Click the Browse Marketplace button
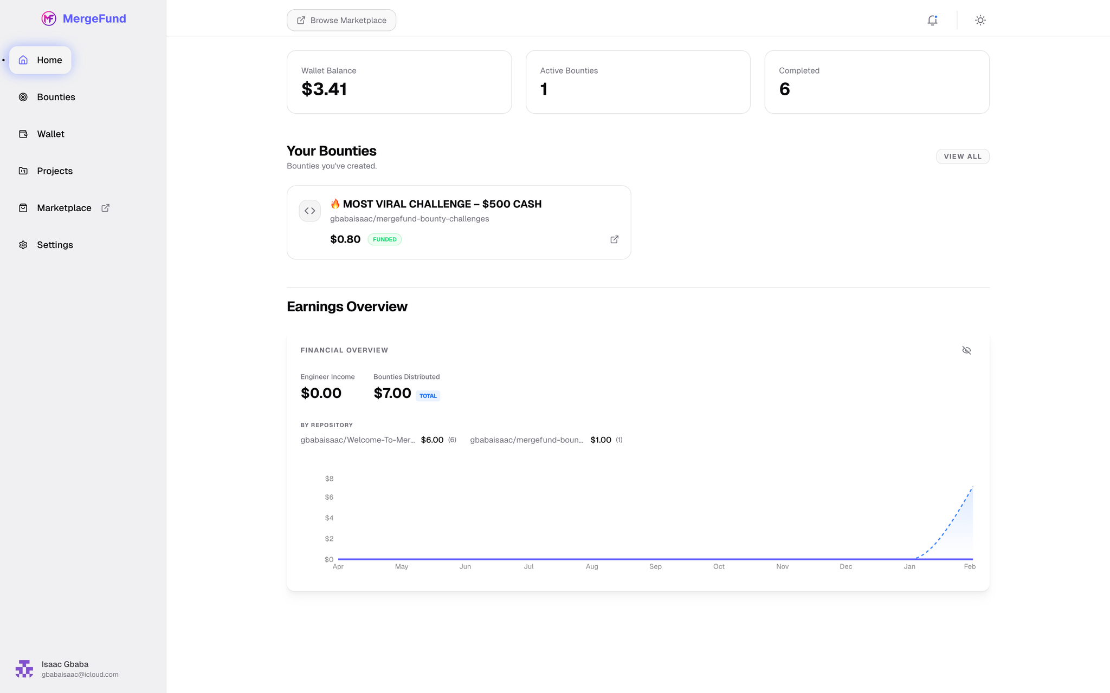The height and width of the screenshot is (693, 1110). (x=341, y=20)
